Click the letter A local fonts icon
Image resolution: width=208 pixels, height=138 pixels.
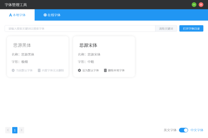10,15
